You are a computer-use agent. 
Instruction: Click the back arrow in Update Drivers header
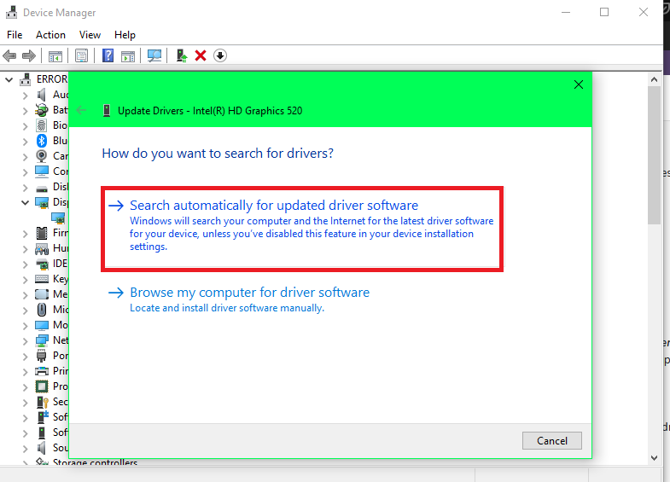(x=81, y=111)
